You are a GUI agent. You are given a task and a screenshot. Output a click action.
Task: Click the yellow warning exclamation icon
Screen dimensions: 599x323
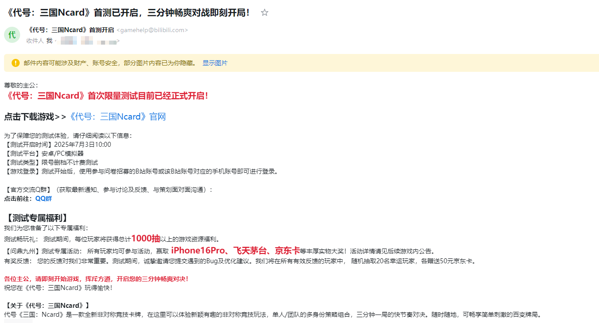click(16, 63)
